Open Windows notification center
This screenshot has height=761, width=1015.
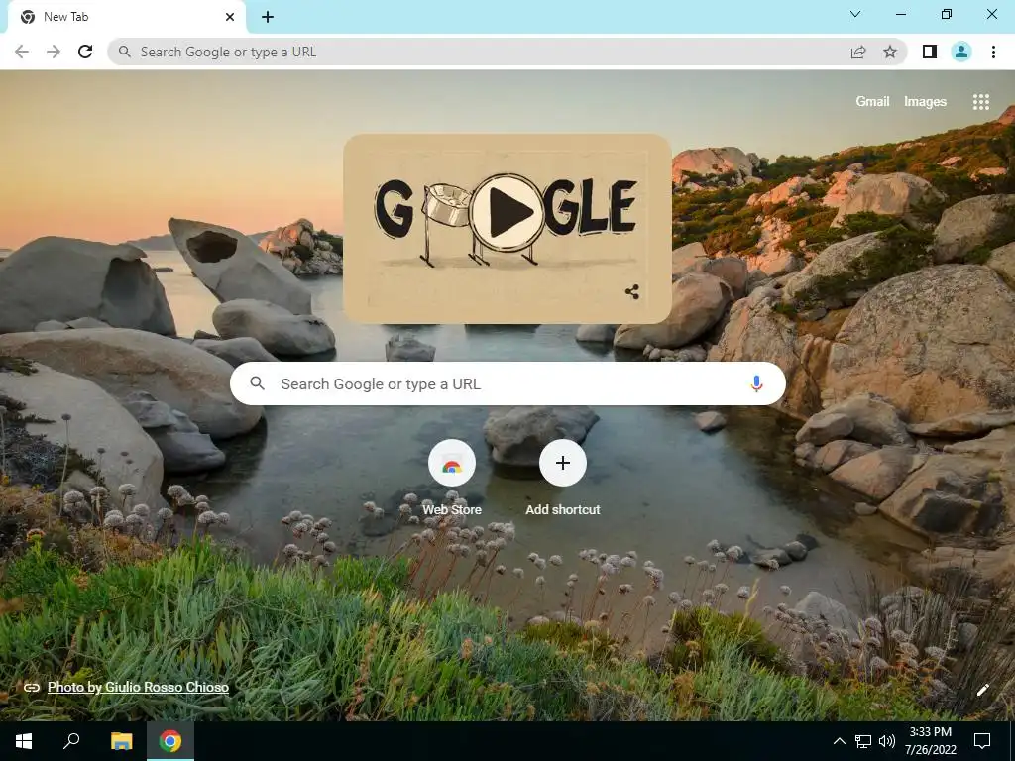click(982, 741)
